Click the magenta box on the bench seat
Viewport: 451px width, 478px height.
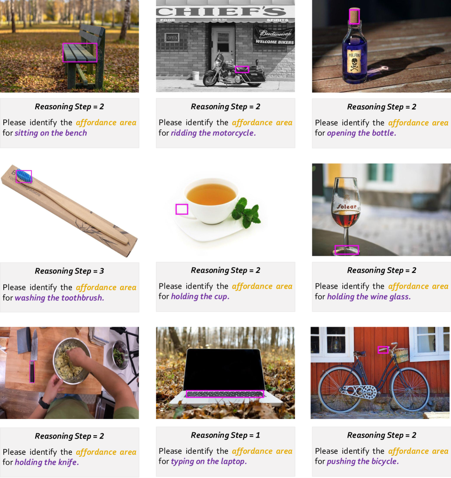pyautogui.click(x=80, y=52)
